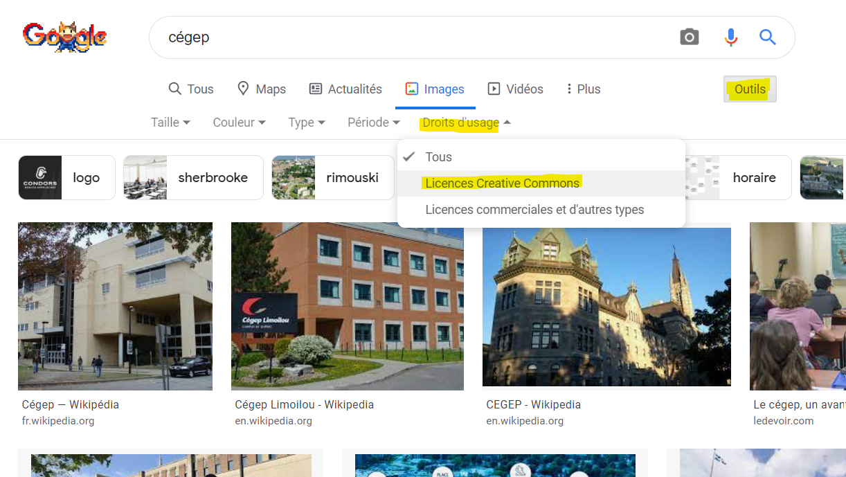
Task: Open the CEGEP Wikipedia castle-like building image
Action: pos(606,307)
